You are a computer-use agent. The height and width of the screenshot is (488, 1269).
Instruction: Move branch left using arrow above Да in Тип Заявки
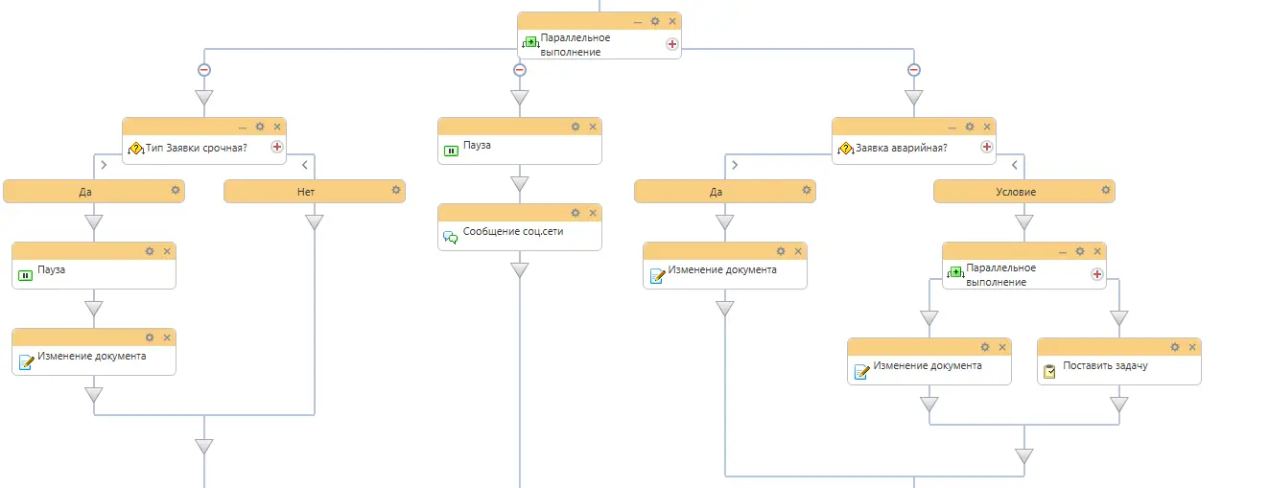coord(104,165)
